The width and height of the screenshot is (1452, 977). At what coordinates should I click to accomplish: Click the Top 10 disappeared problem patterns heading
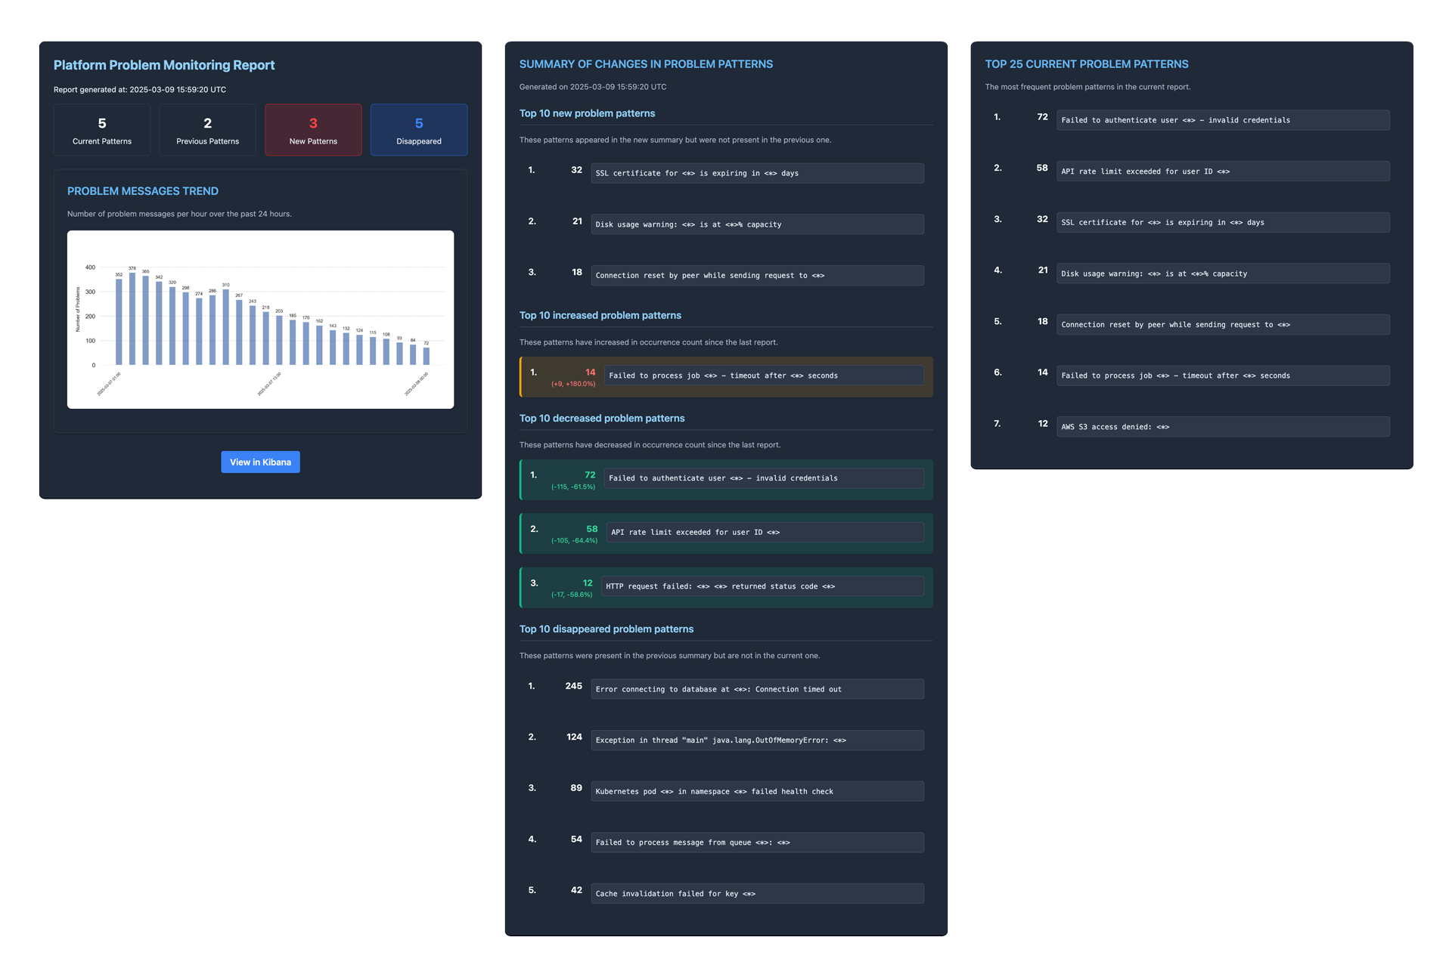[606, 629]
